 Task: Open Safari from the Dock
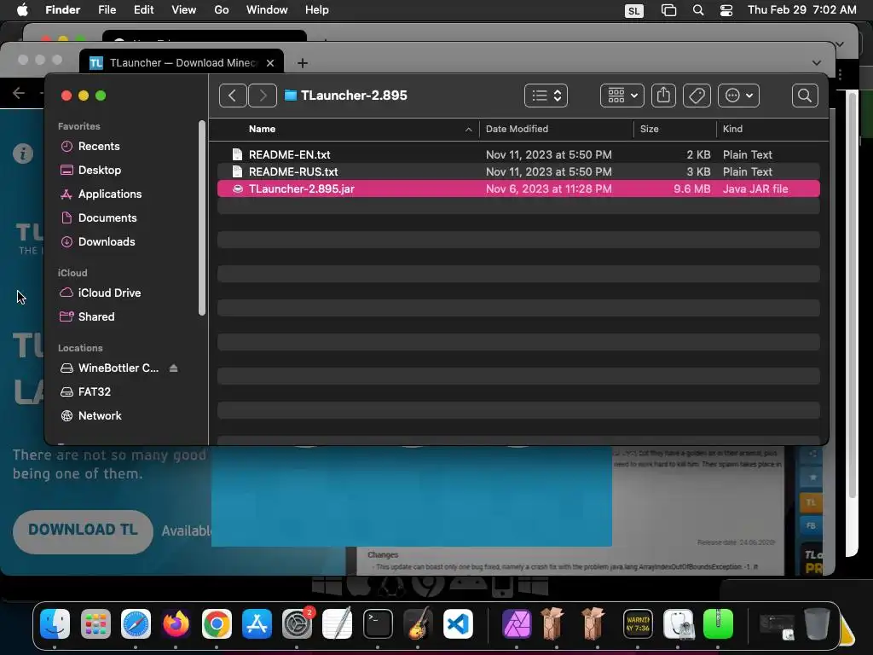point(136,623)
